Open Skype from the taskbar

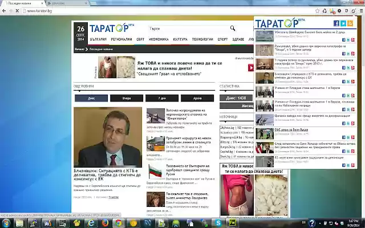[218, 223]
